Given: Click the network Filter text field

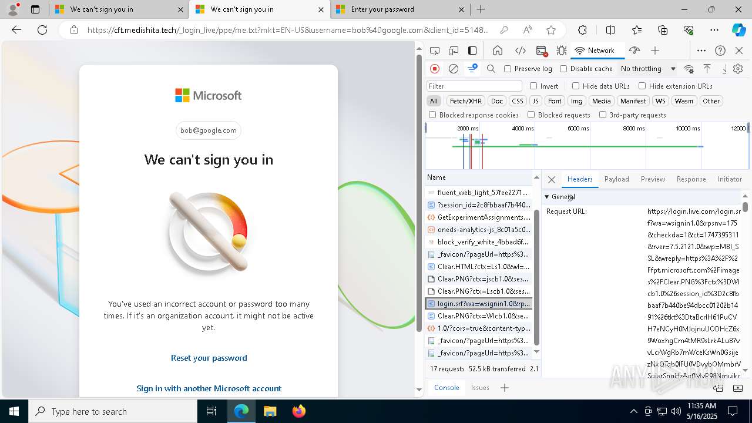Looking at the screenshot, I should click(474, 86).
